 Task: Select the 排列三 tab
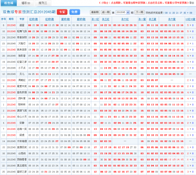tap(43, 3)
